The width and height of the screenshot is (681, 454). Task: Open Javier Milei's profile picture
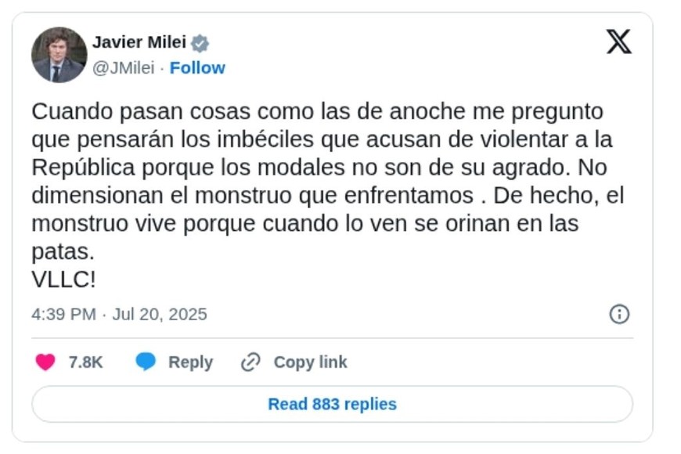[59, 55]
